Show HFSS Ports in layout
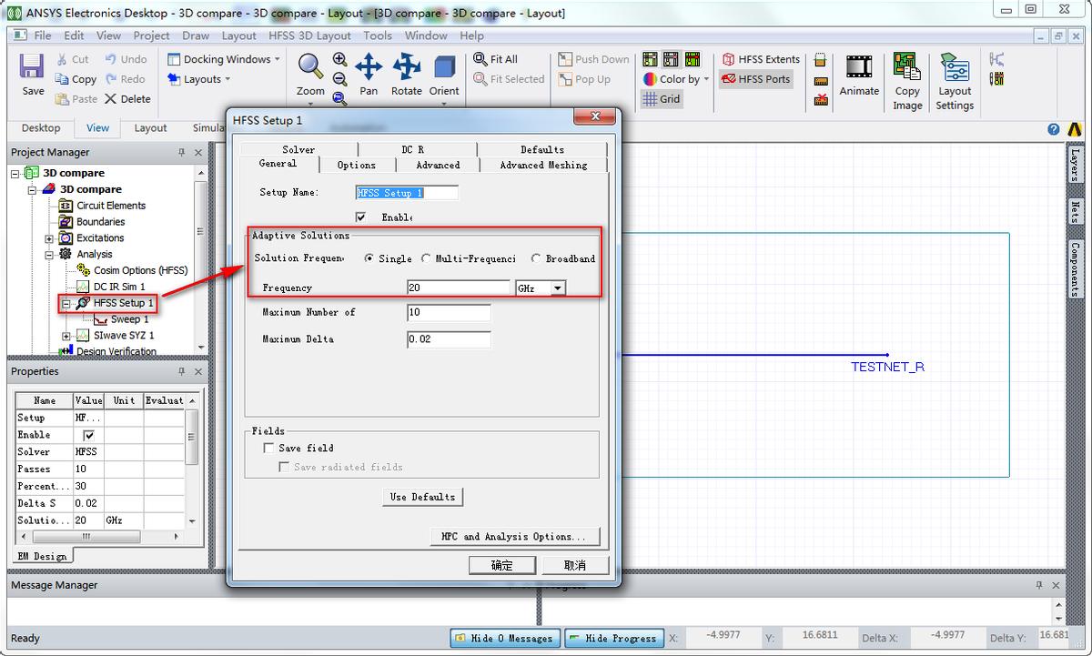Screen dimensions: 1092x656 [755, 79]
